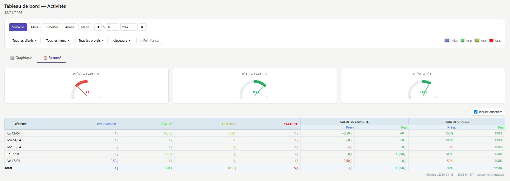
Task: Click the blue Prévi. legend swatch
Action: pos(447,41)
